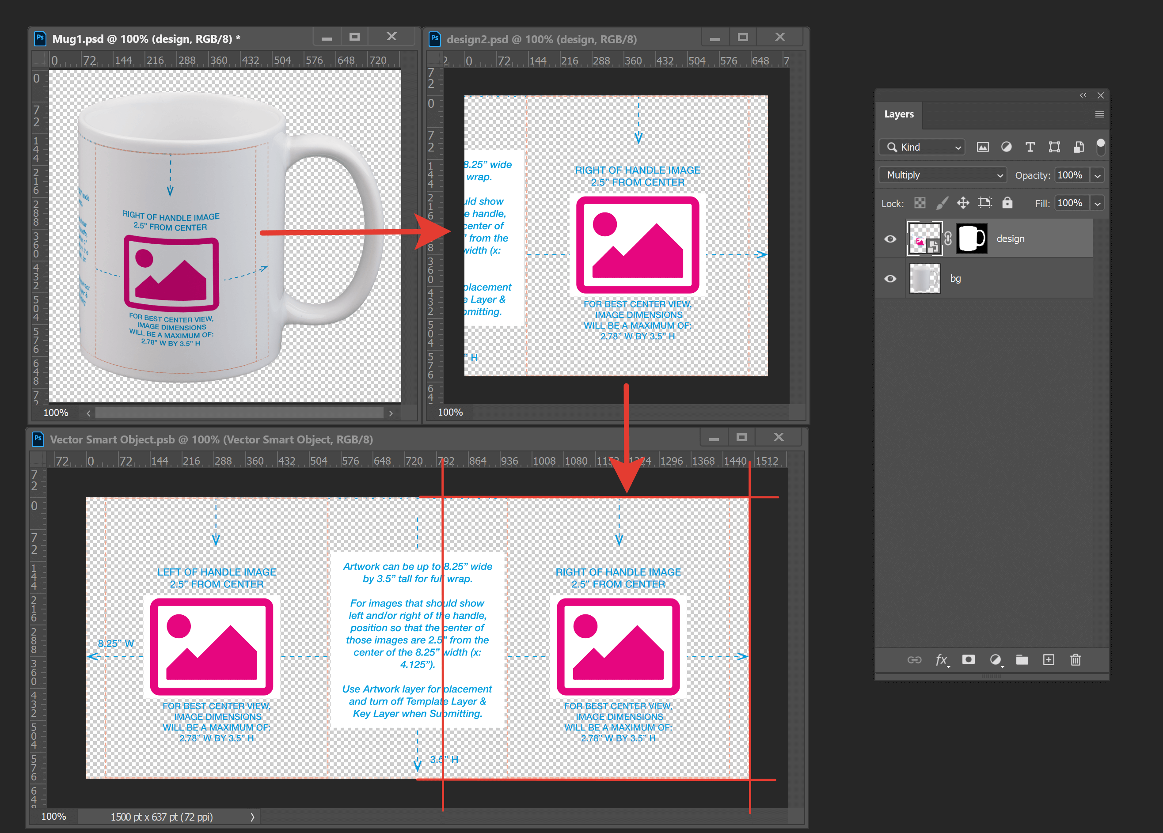The width and height of the screenshot is (1163, 833).
Task: Create a new layer with the plus icon
Action: [1049, 660]
